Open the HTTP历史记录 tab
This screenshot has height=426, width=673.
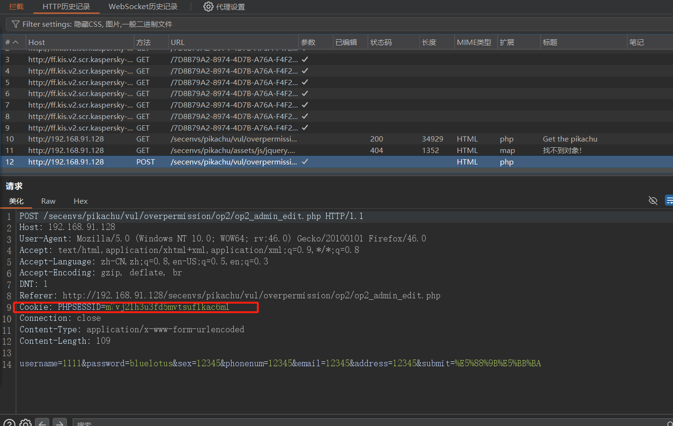66,7
